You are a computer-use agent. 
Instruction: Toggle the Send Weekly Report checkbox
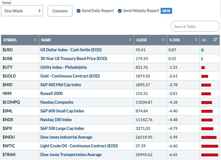click(x=120, y=11)
